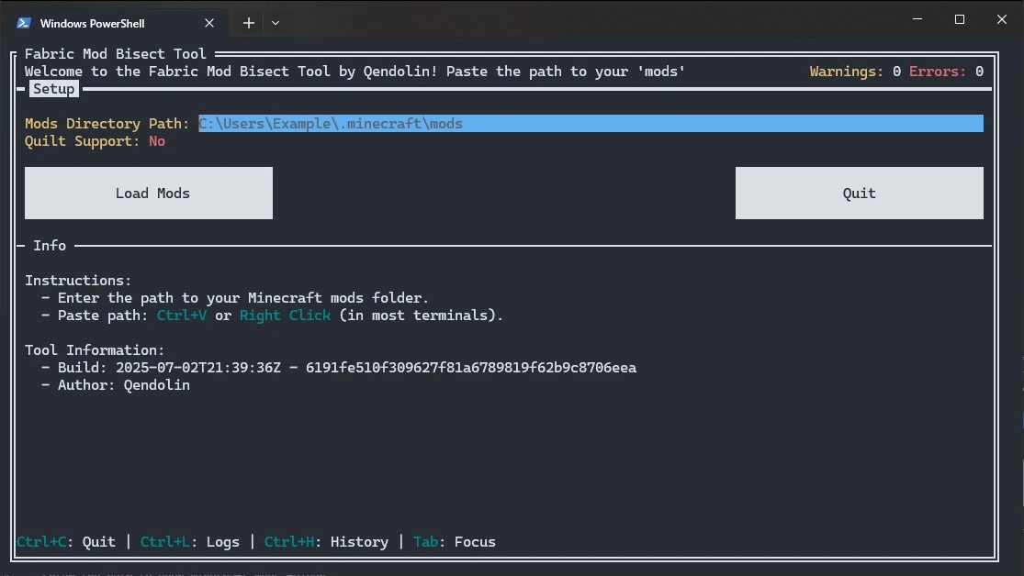This screenshot has height=576, width=1024.
Task: Focus the Mods Directory Path input field
Action: (x=591, y=123)
